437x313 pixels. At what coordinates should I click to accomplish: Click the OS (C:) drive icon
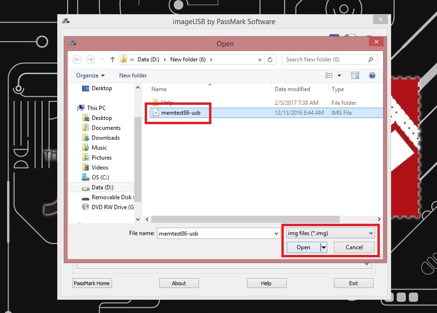point(86,177)
